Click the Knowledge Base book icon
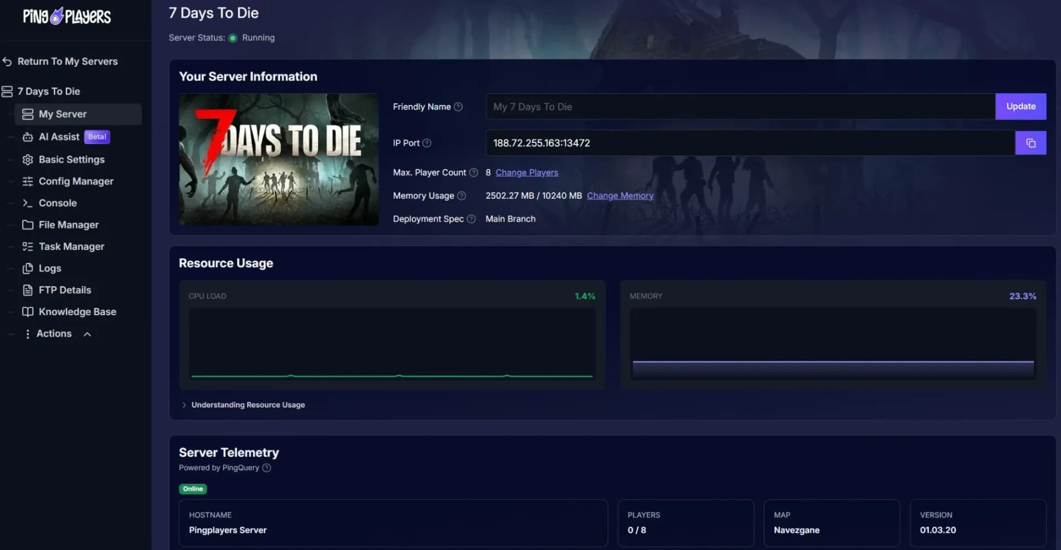 point(28,311)
